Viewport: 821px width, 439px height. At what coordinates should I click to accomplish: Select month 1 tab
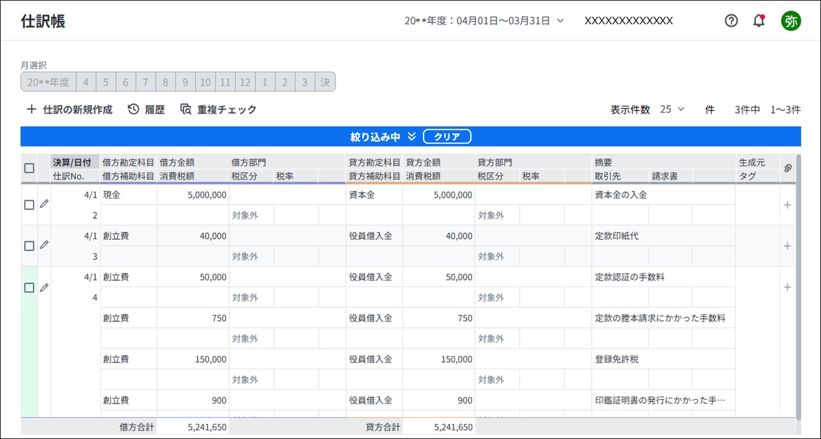point(265,82)
